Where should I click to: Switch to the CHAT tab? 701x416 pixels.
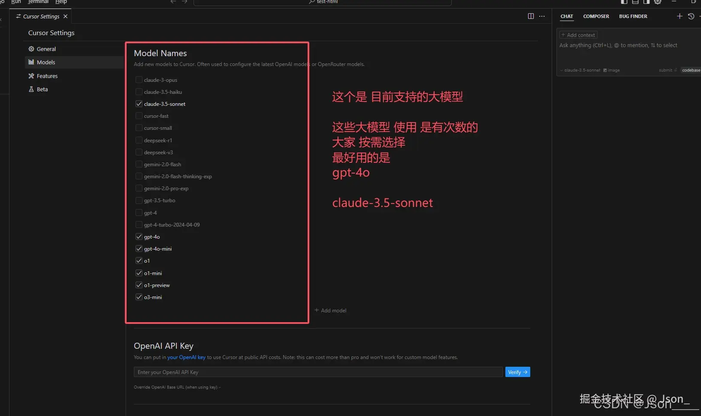[567, 16]
